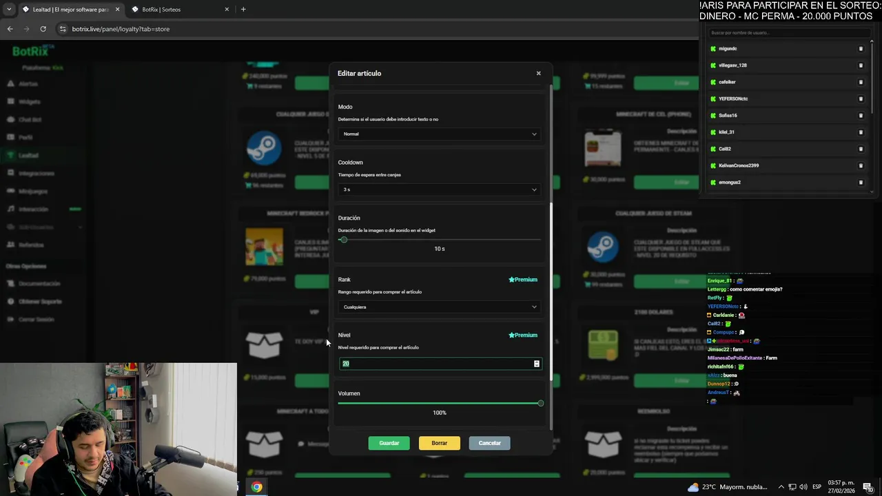The image size is (882, 496).
Task: Select username KelivanCronos2399 in participants list
Action: pos(739,165)
